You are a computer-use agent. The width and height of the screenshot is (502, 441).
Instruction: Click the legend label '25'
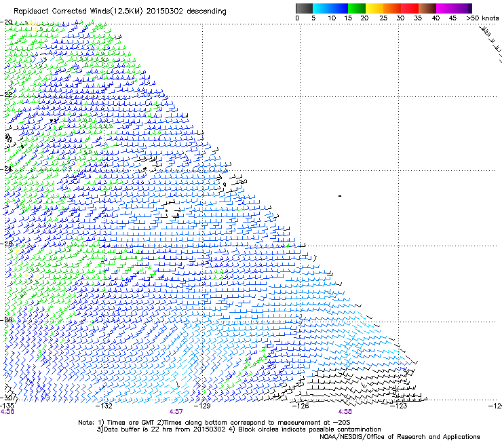point(383,18)
